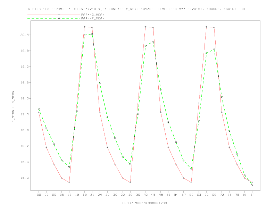Select green F_MEAN circle marker at hour 84

point(252,185)
